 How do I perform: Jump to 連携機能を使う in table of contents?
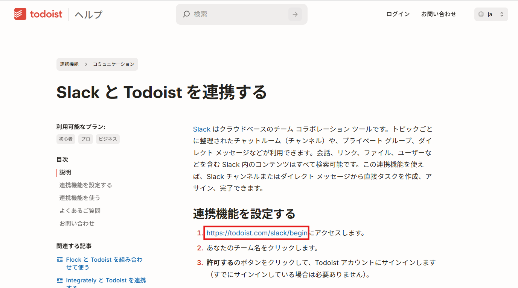click(80, 198)
